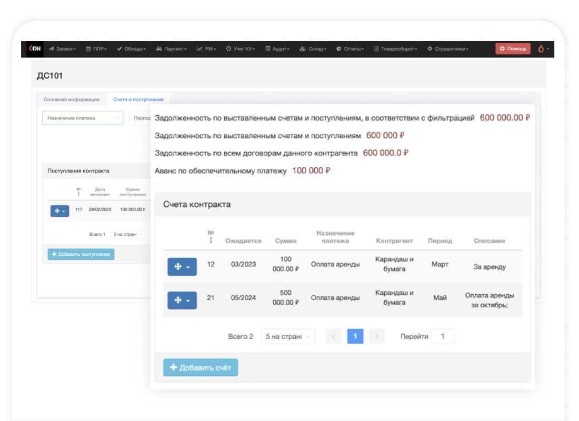The image size is (579, 421).
Task: Click the Контрагент column header
Action: [x=394, y=241]
